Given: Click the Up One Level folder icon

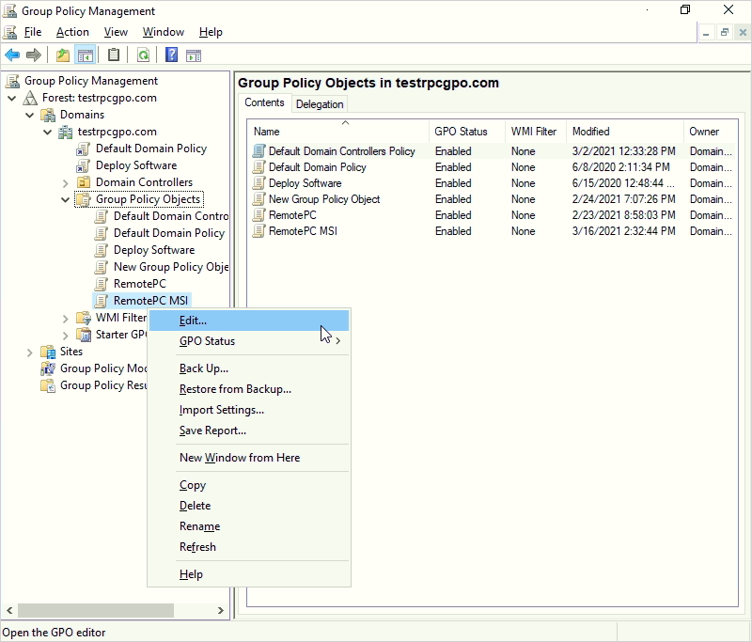Looking at the screenshot, I should click(63, 55).
